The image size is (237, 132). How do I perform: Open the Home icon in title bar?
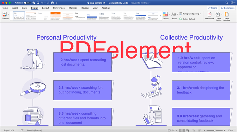click(34, 3)
